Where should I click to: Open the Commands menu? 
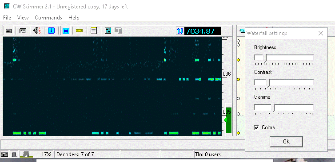click(x=48, y=17)
